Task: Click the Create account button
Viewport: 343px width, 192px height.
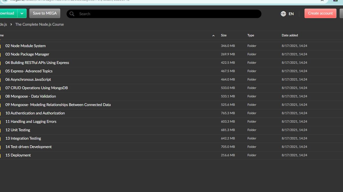Action: click(x=320, y=13)
